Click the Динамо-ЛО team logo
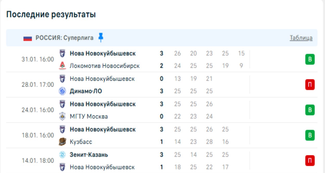This screenshot has height=173, width=325. pos(62,91)
